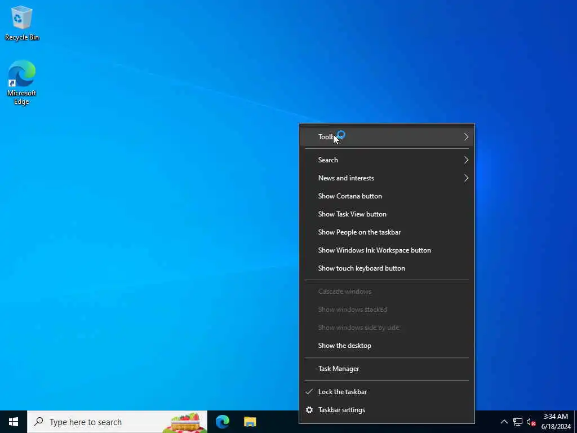
Task: Open the Windows Start button
Action: click(14, 422)
